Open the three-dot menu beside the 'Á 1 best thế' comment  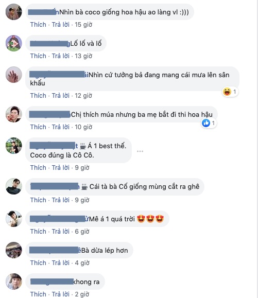click(x=140, y=151)
